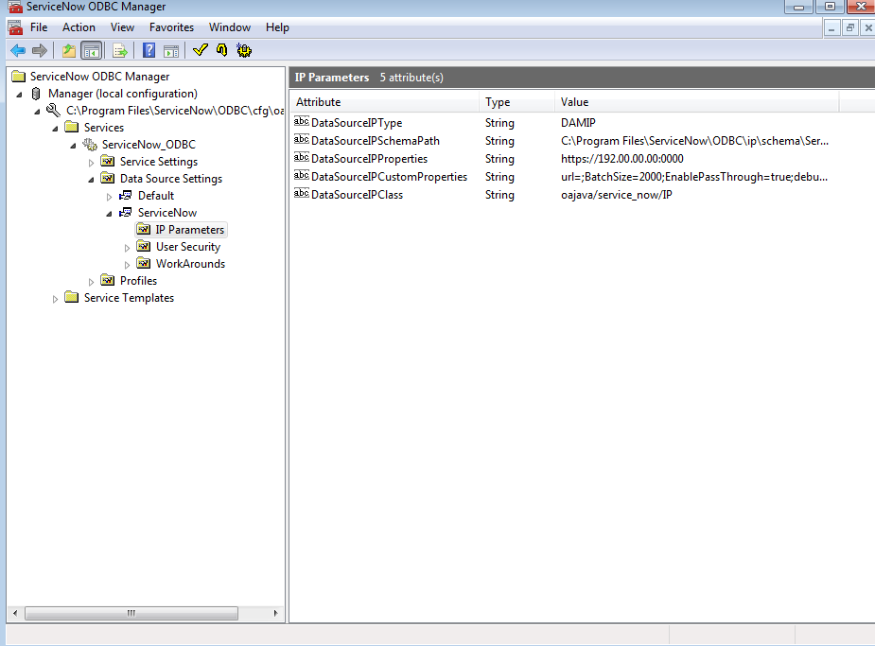Open the Window menu
Viewport: 875px width, 646px height.
click(229, 27)
